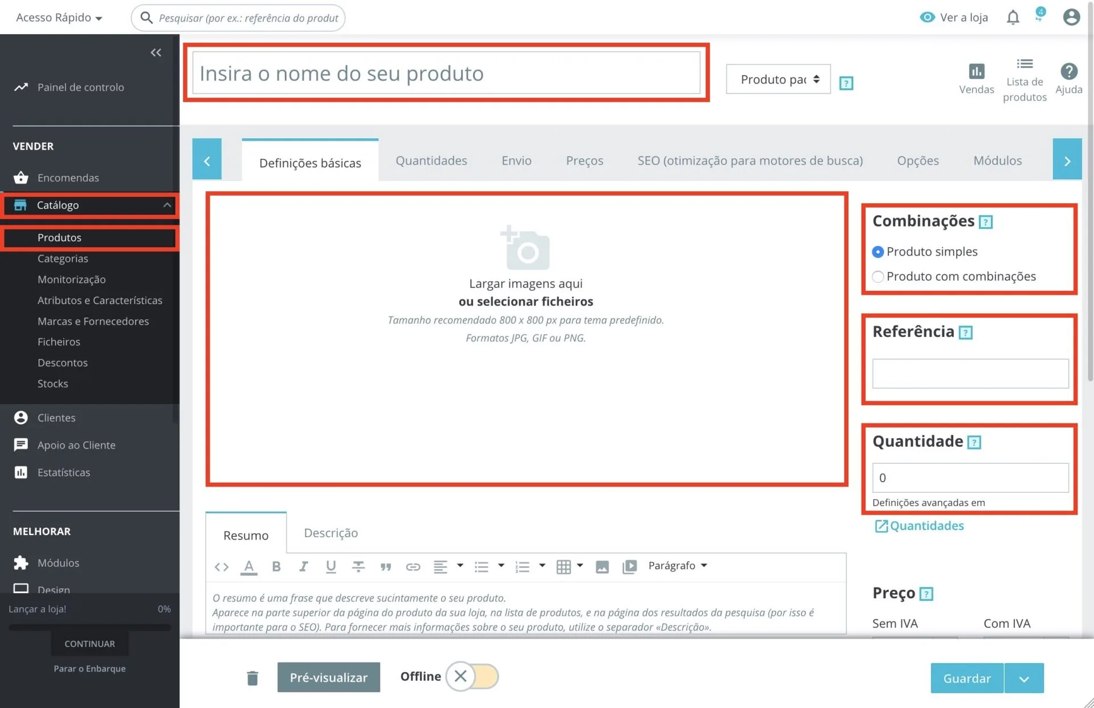Collapse the sidebar with double-chevron icon
The height and width of the screenshot is (708, 1094).
pos(156,53)
